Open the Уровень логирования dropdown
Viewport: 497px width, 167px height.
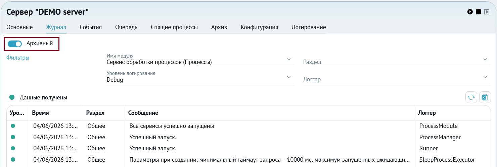[x=200, y=77]
